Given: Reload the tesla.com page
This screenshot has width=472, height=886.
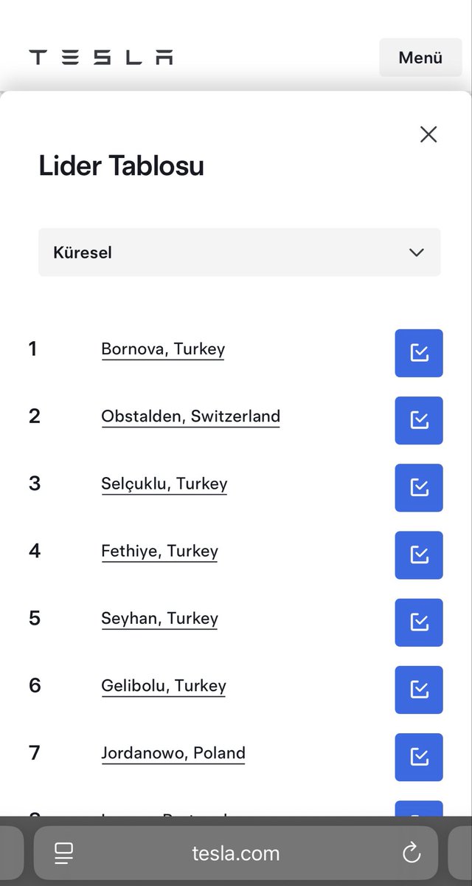Looking at the screenshot, I should click(x=412, y=854).
